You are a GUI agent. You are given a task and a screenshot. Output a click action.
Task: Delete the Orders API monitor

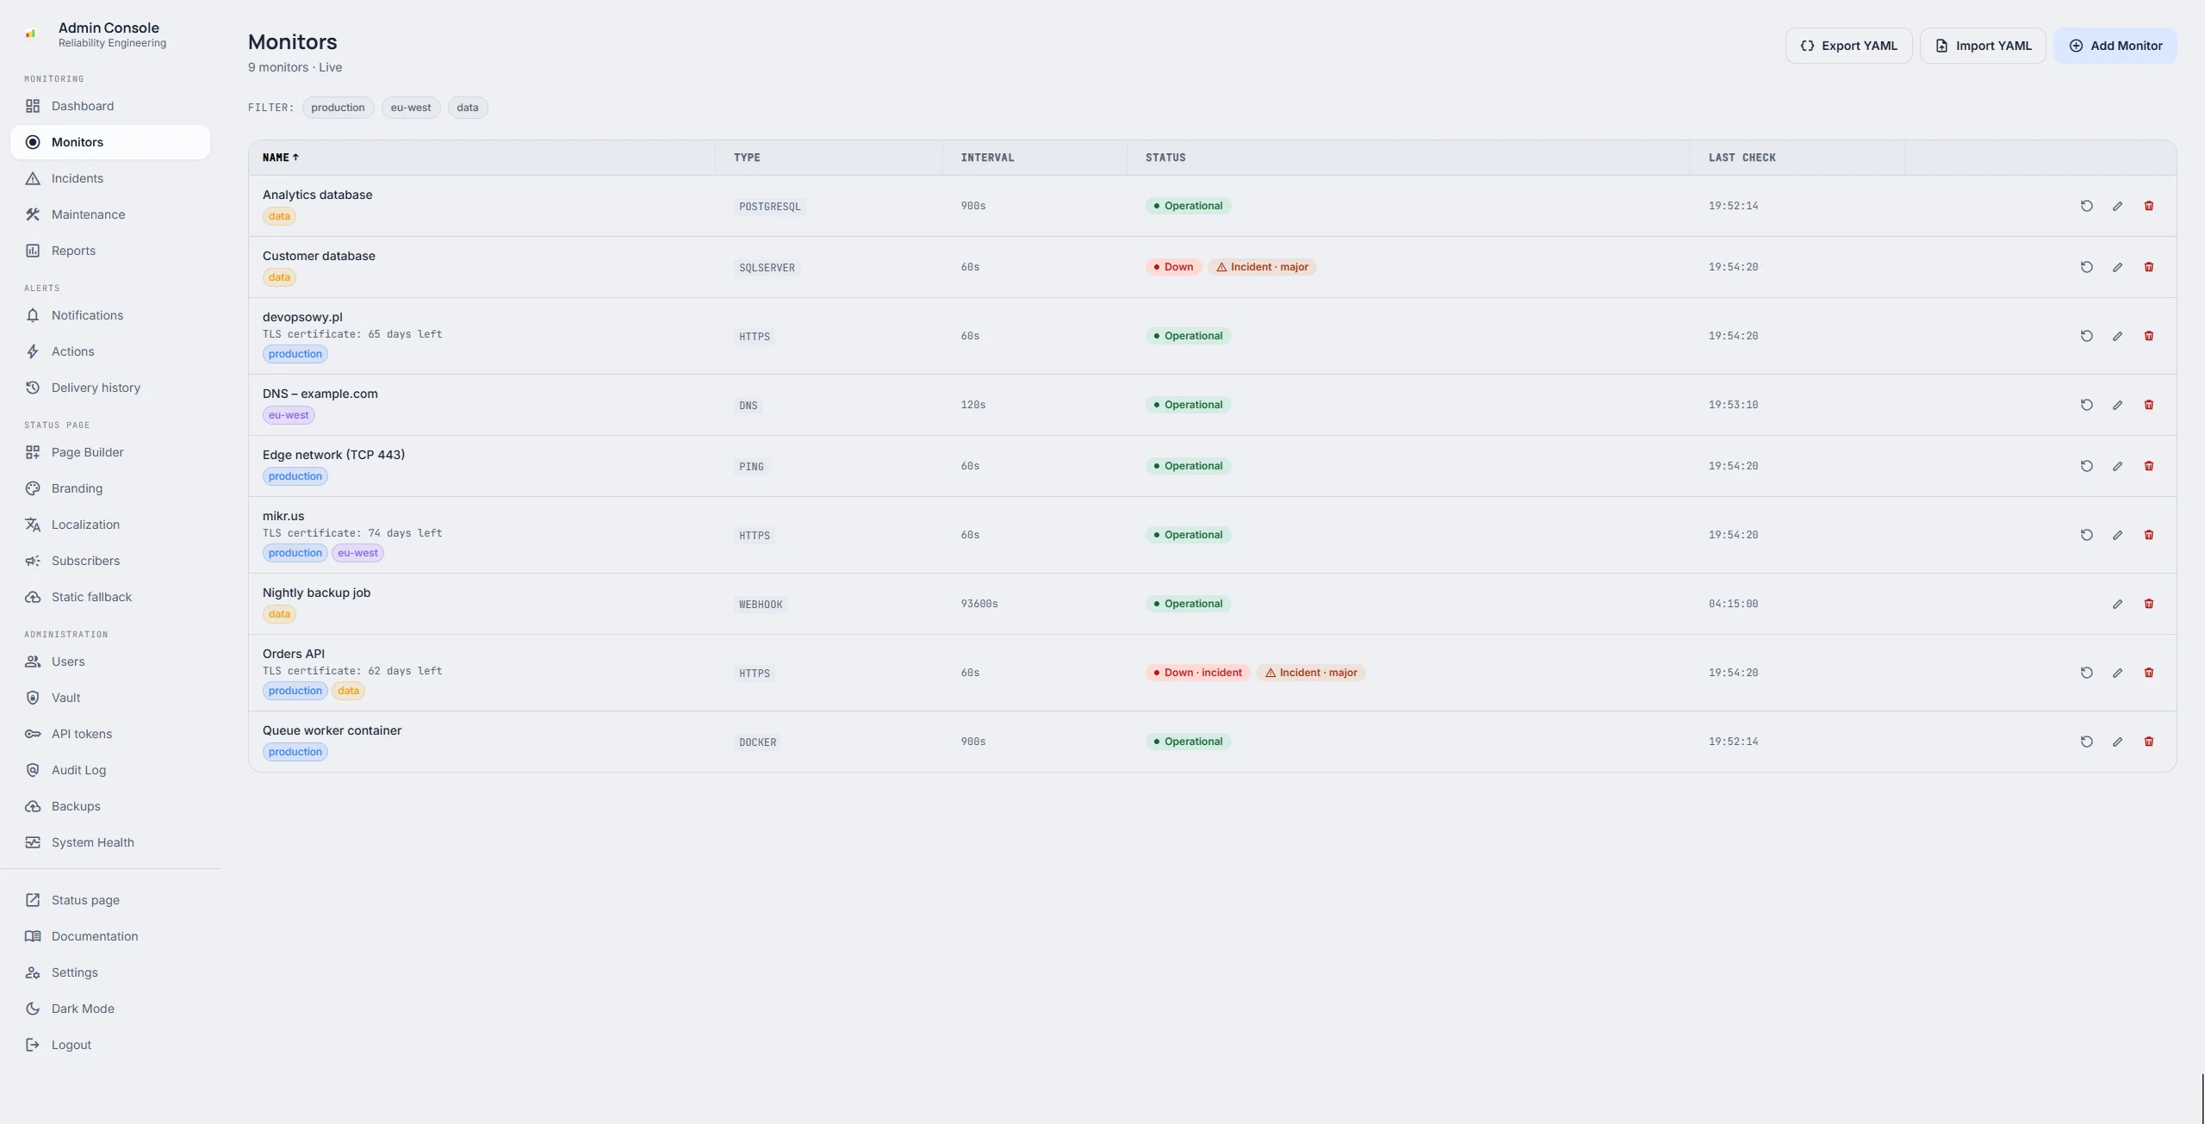tap(2149, 673)
